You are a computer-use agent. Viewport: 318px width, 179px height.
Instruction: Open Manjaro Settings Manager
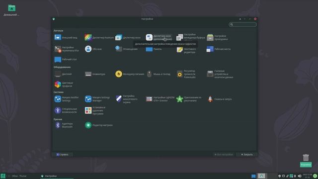pos(97,99)
